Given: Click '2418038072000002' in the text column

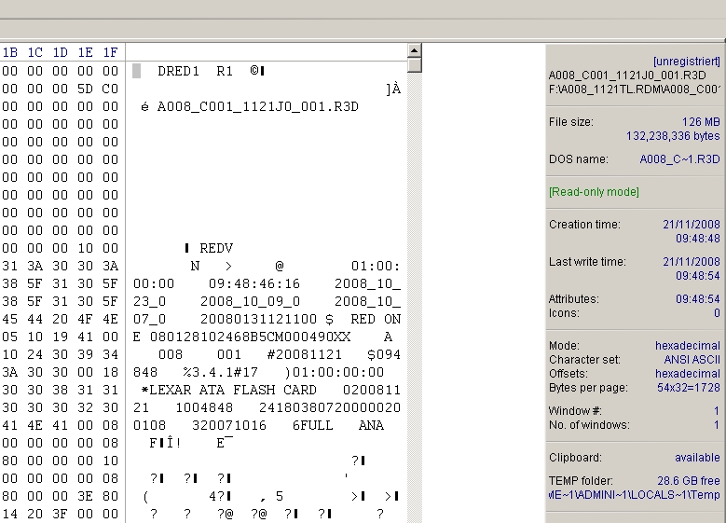Looking at the screenshot, I should click(x=325, y=407).
